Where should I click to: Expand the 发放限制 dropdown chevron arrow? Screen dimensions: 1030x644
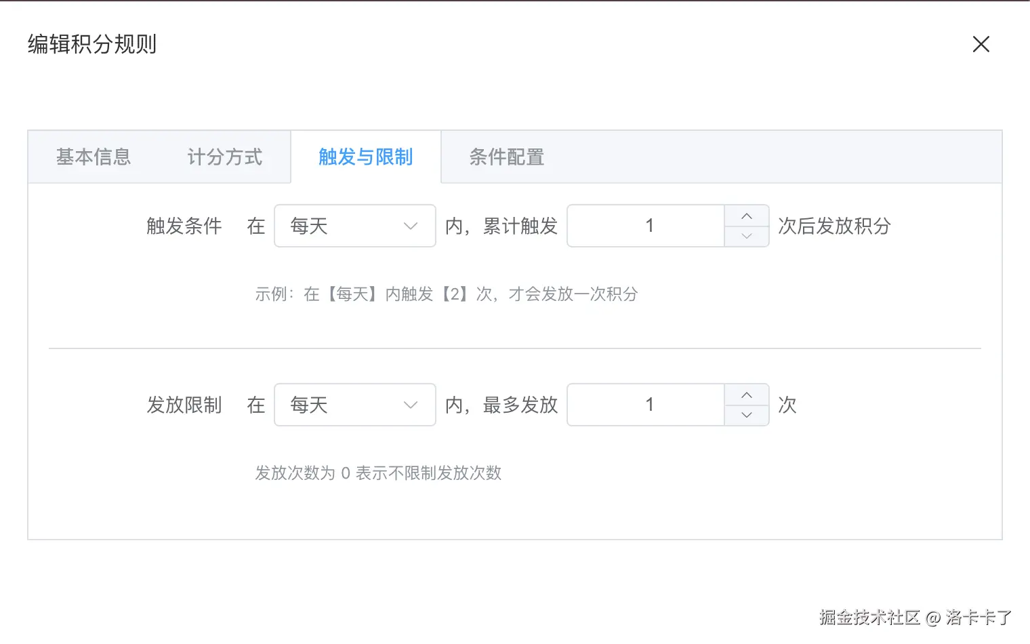point(411,405)
